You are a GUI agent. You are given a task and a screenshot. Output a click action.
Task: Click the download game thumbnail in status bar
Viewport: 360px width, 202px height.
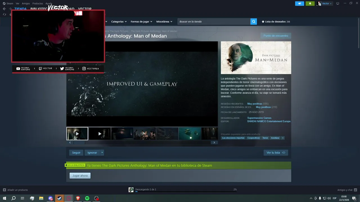coord(131,190)
